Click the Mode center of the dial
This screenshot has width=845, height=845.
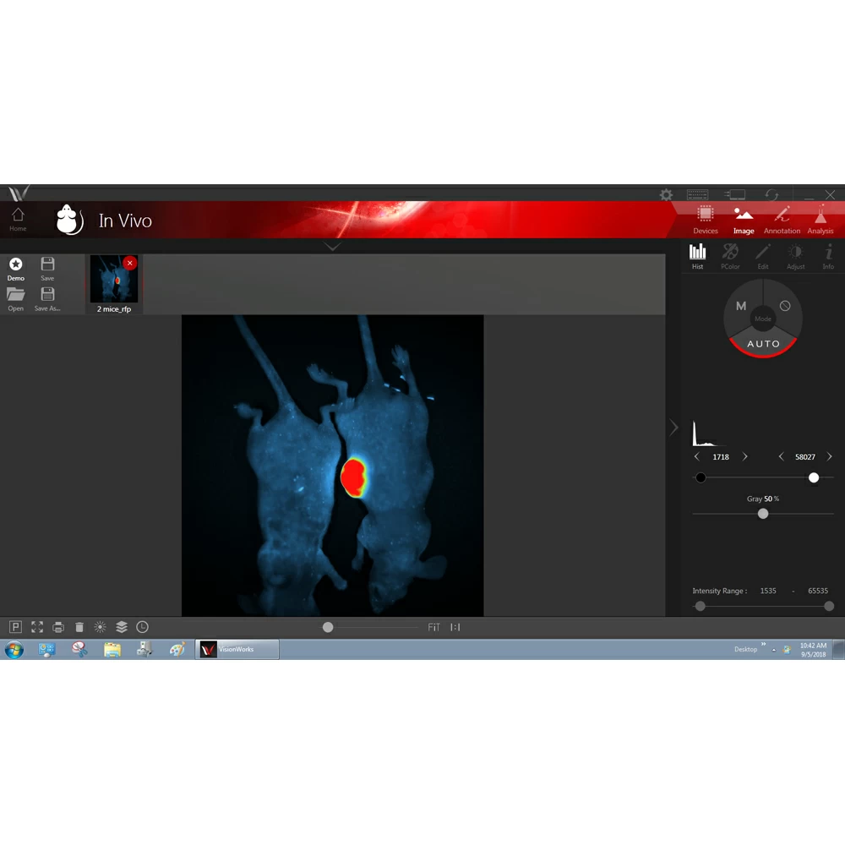pyautogui.click(x=763, y=319)
